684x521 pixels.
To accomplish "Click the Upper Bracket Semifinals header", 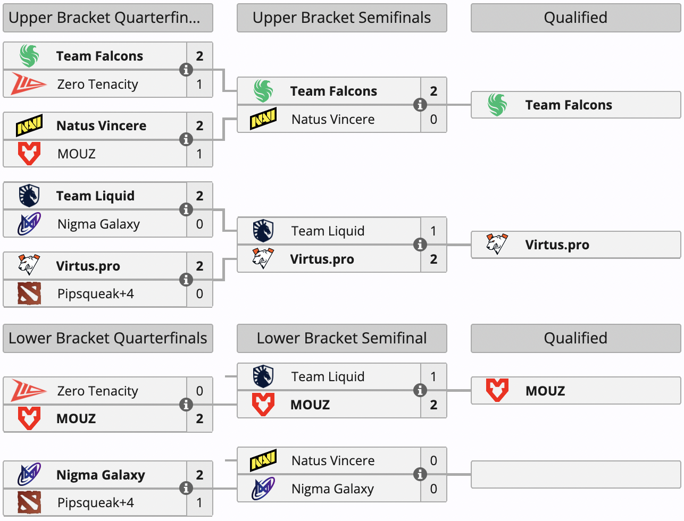I will coord(341,18).
